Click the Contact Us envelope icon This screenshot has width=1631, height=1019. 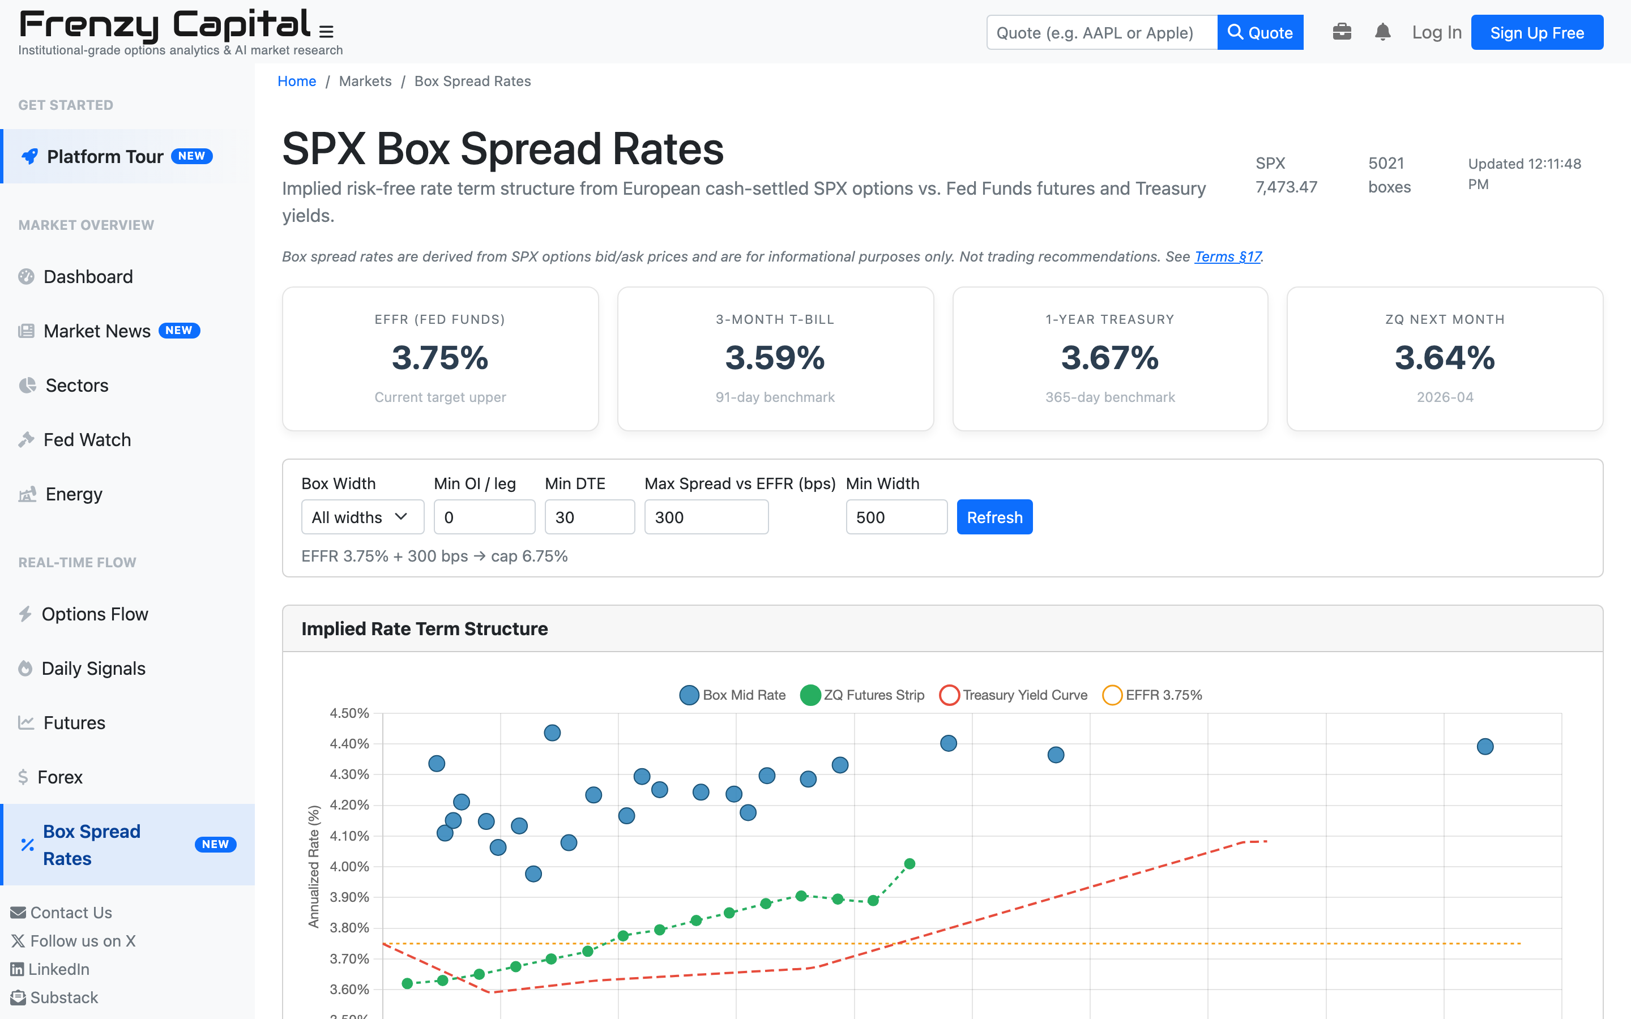18,913
